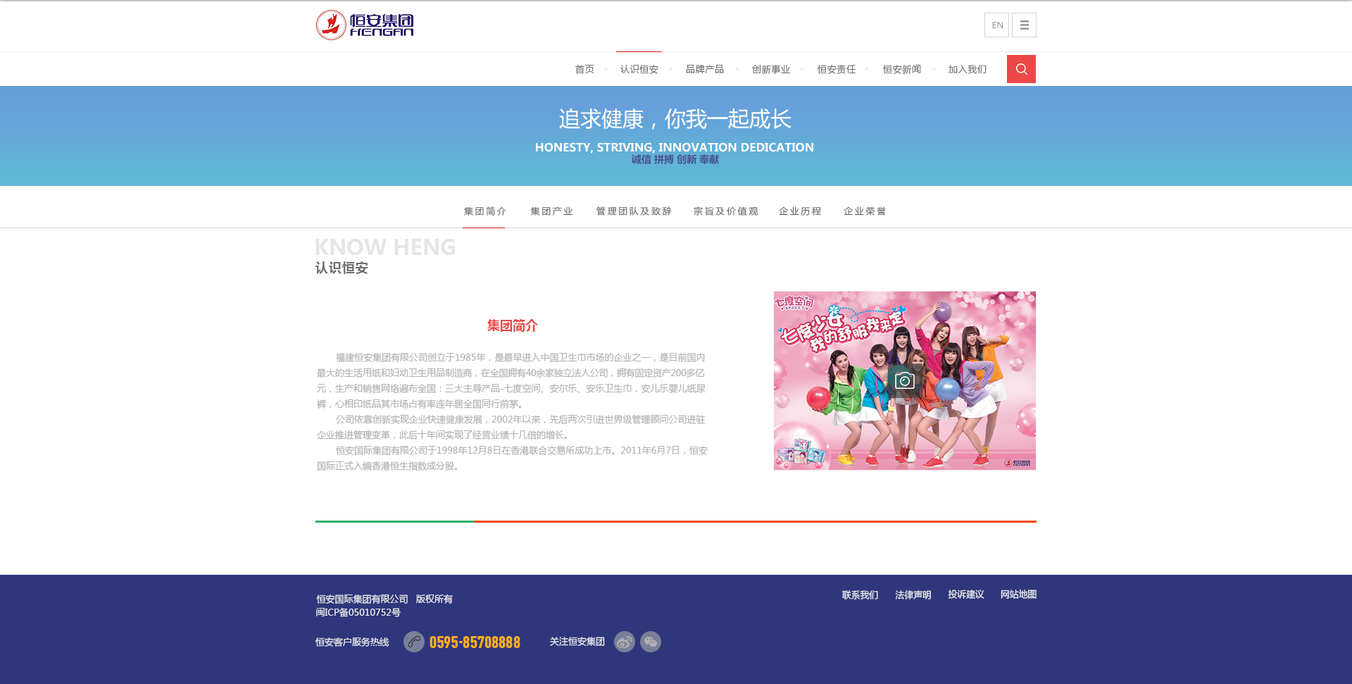Click the phone hotline icon in footer
This screenshot has height=684, width=1352.
click(x=414, y=642)
